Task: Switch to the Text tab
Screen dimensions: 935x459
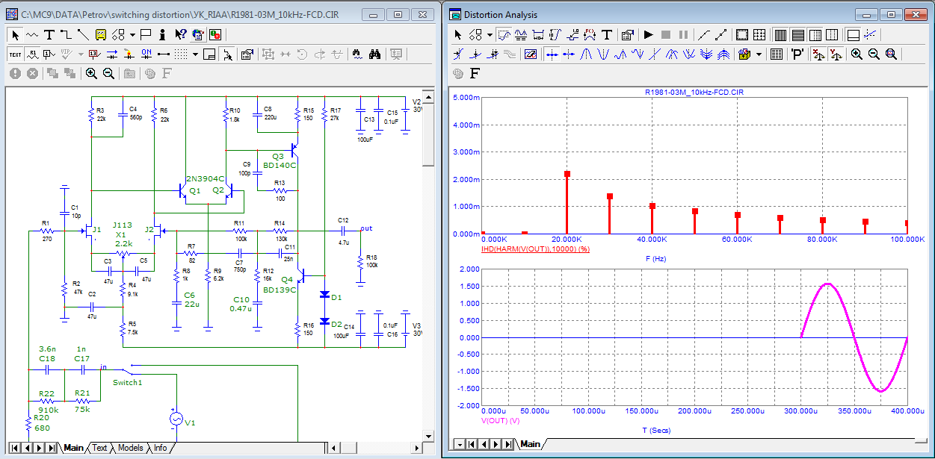Action: click(99, 448)
